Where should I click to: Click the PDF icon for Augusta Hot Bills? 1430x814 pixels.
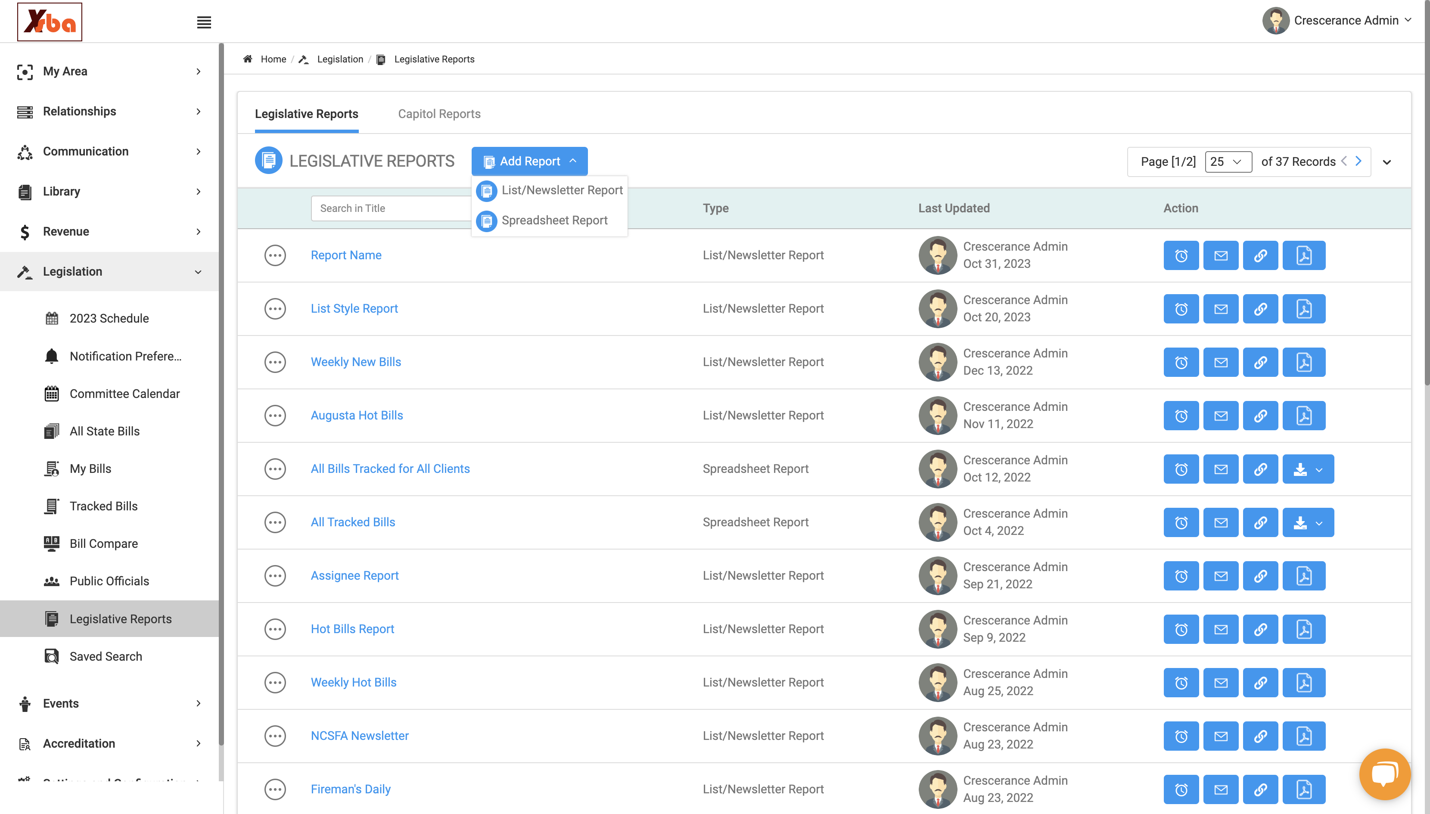pyautogui.click(x=1304, y=415)
